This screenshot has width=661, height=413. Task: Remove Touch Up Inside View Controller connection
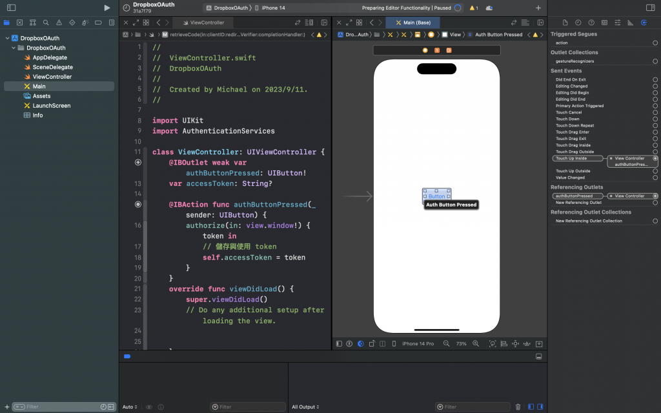(611, 159)
